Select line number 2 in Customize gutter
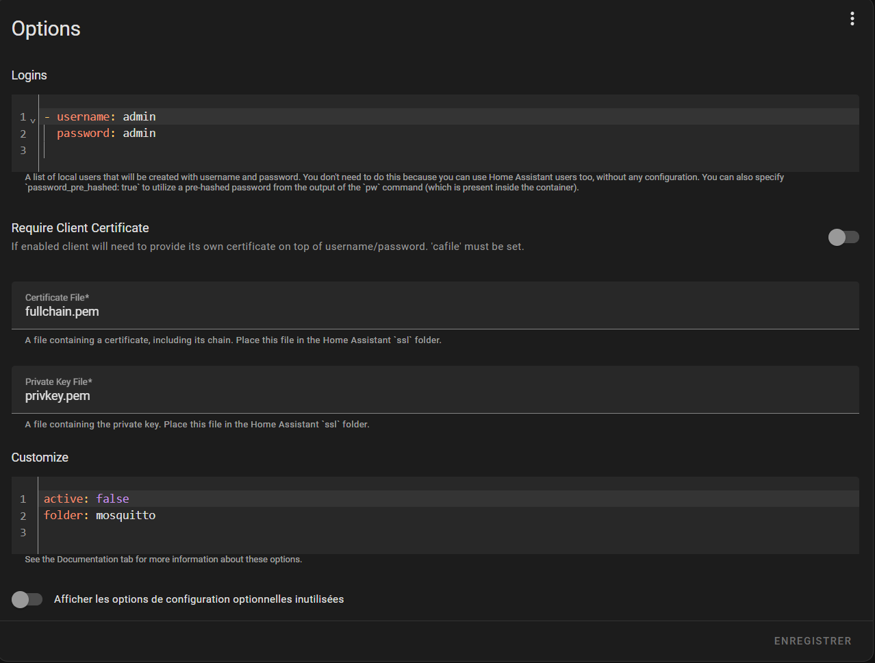875x663 pixels. [23, 516]
